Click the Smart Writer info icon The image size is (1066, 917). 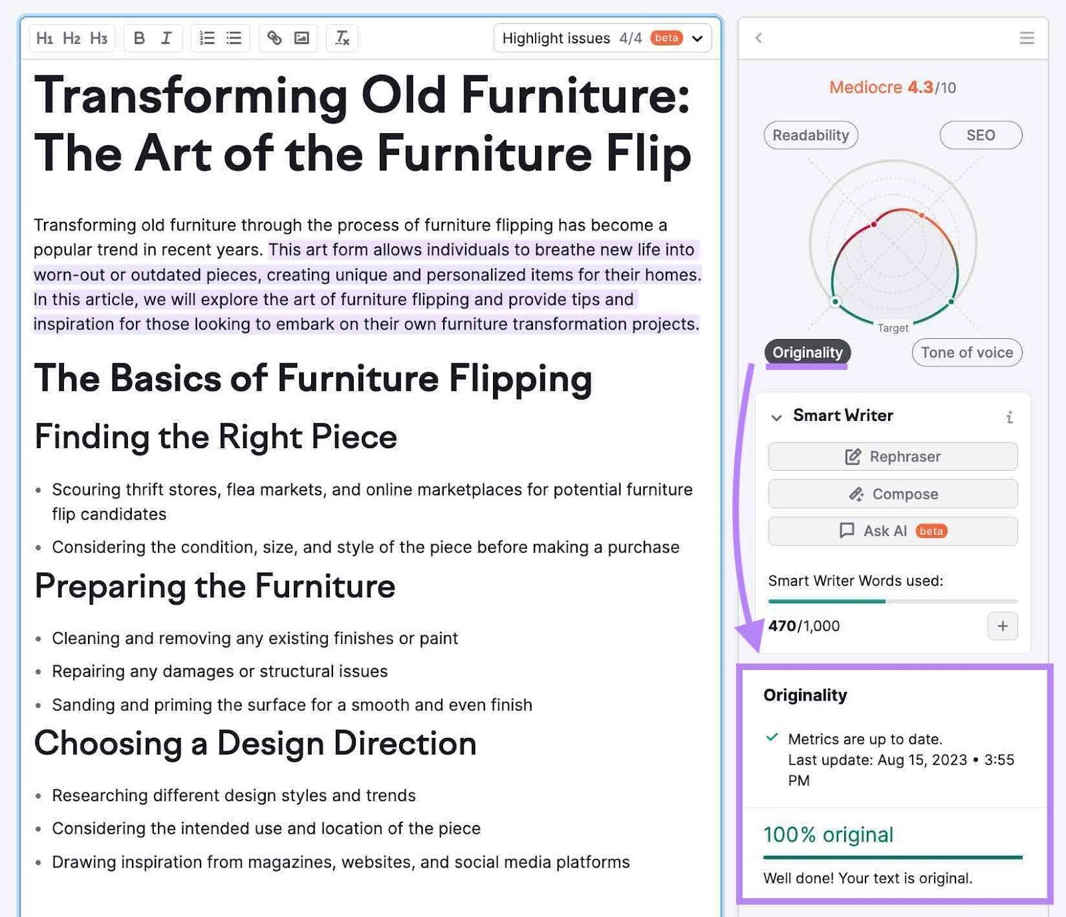click(x=1011, y=417)
